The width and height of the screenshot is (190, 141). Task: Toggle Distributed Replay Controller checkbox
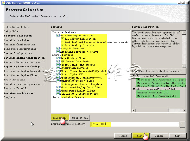click(x=58, y=87)
